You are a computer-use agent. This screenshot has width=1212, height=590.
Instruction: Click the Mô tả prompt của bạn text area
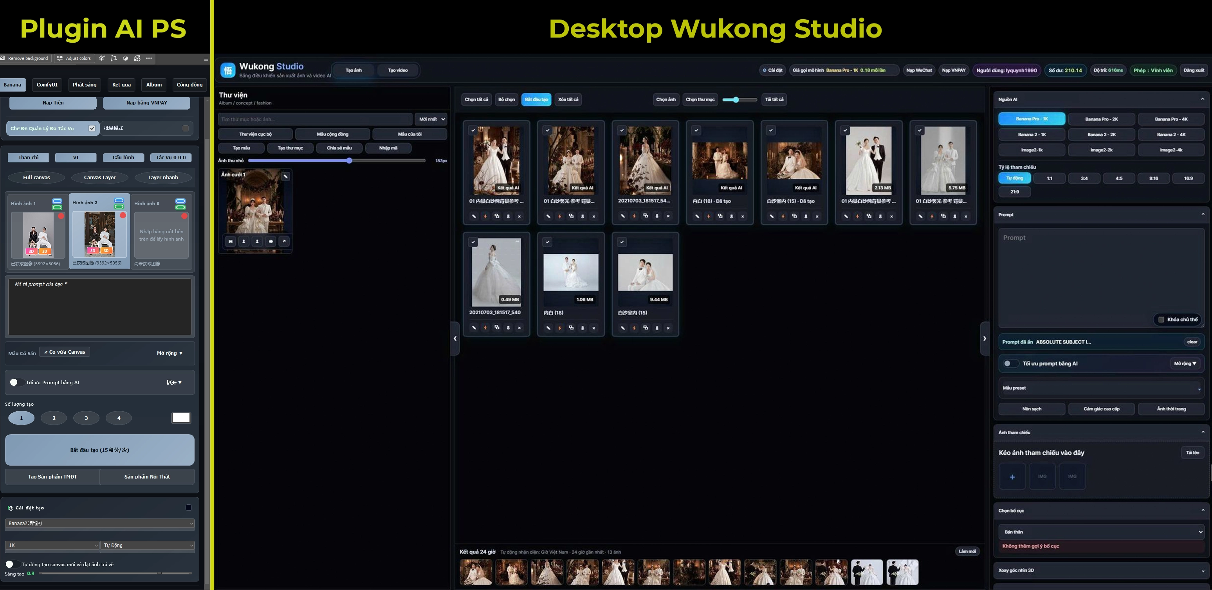[x=100, y=306]
